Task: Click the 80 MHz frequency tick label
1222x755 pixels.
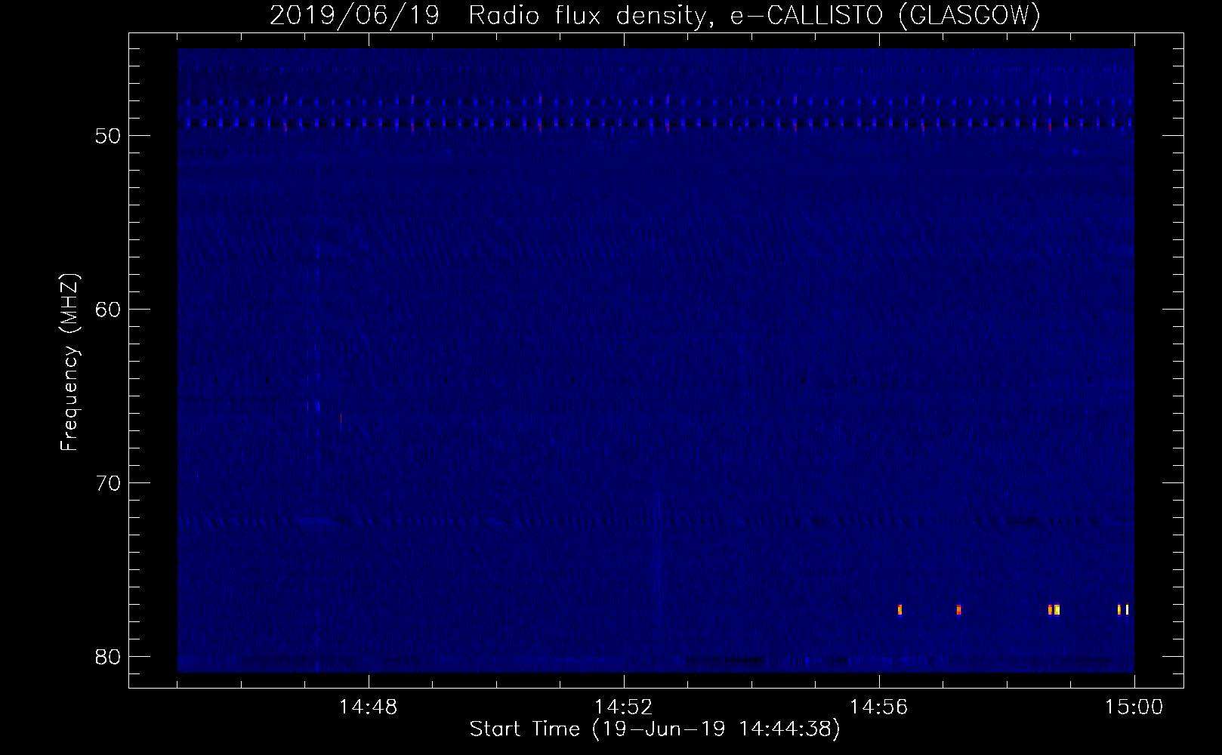Action: point(109,657)
